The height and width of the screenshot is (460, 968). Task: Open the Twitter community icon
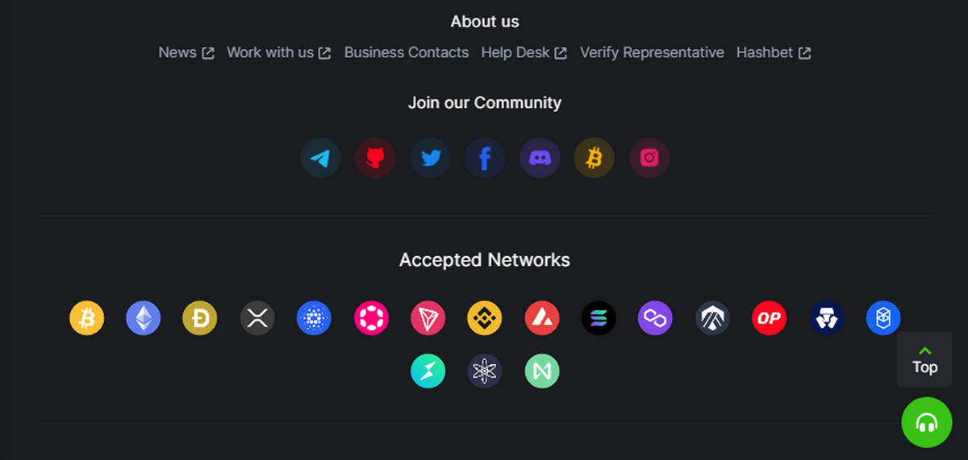coord(430,158)
